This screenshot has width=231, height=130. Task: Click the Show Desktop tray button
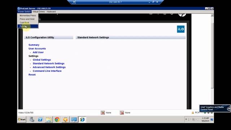212,120
